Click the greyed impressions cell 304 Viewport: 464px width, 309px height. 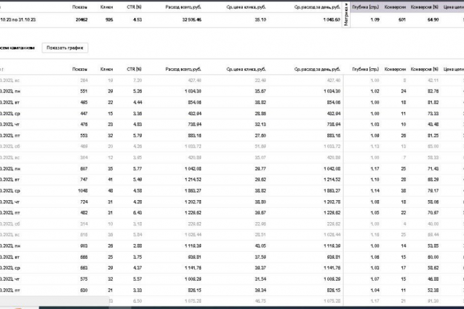pos(84,158)
